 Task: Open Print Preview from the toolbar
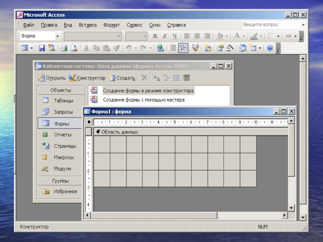point(74,48)
